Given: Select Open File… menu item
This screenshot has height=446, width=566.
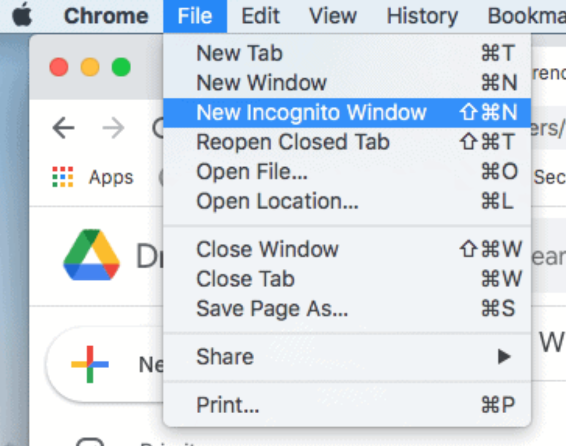Looking at the screenshot, I should [252, 172].
